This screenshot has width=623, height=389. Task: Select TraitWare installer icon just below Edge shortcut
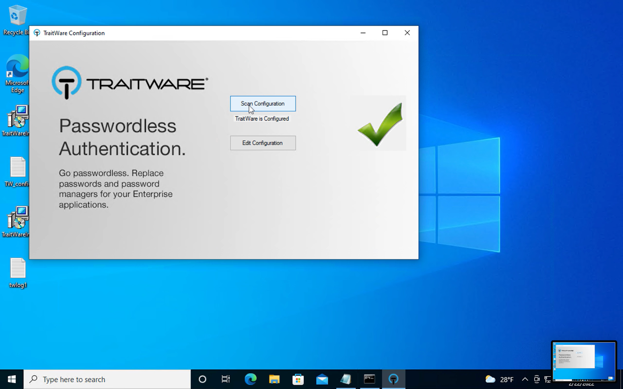click(x=16, y=121)
